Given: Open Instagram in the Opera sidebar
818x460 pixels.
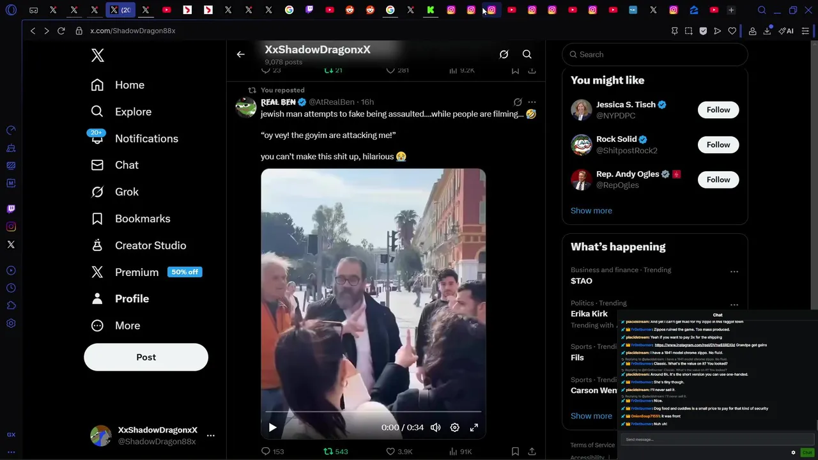Looking at the screenshot, I should pos(11,227).
